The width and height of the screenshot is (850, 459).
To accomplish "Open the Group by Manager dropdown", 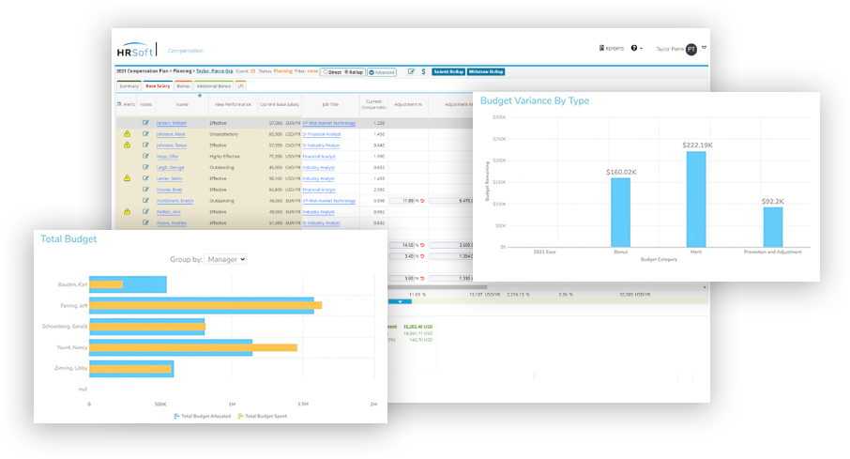I will coord(227,258).
